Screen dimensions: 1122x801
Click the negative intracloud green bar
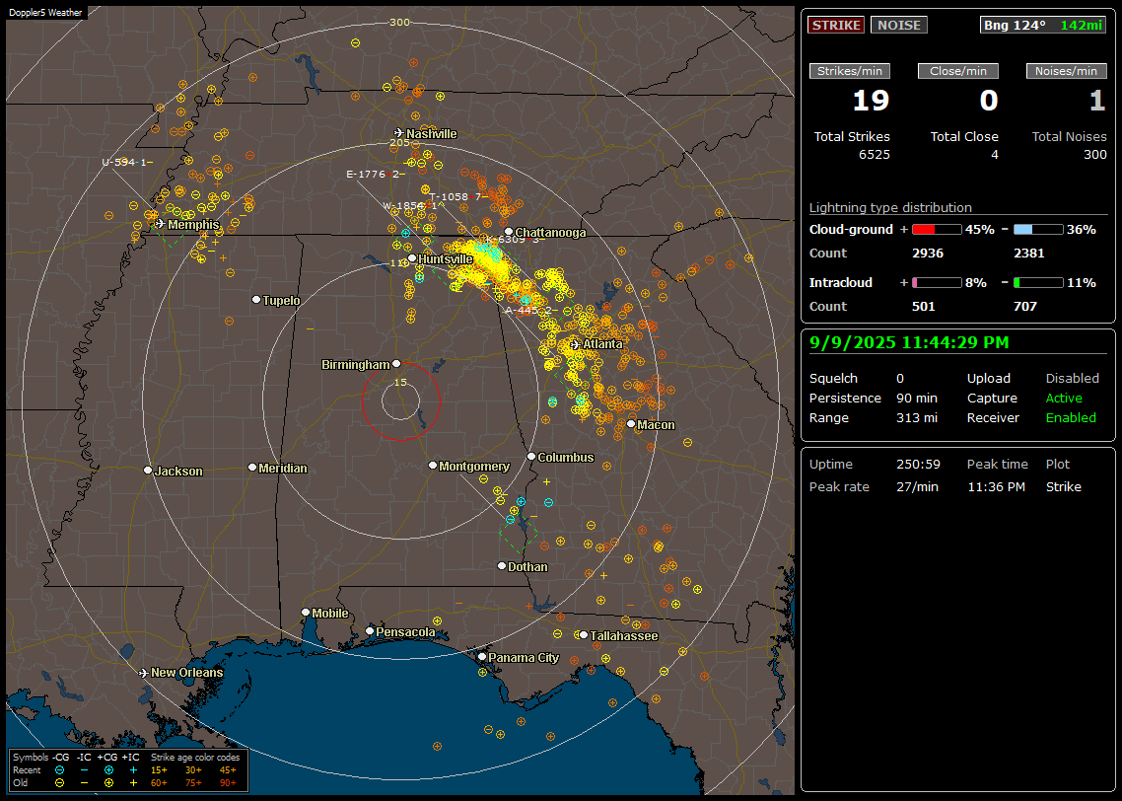(x=1038, y=283)
